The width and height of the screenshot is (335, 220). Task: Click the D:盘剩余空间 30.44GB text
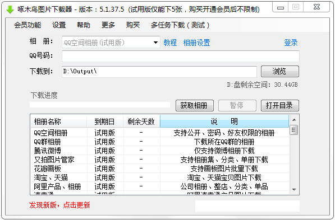(x=262, y=85)
